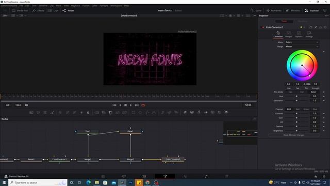This screenshot has width=330, height=186.
Task: Switch to the Ranges tab
Action: (289, 35)
